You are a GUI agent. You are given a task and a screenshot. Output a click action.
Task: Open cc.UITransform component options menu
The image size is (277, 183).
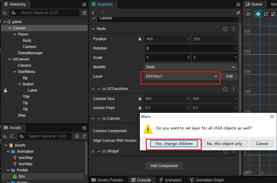[x=233, y=89]
